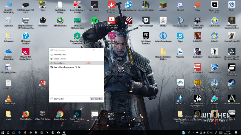This screenshot has width=241, height=135.
Task: Open the VLC media player icon
Action: click(x=8, y=98)
